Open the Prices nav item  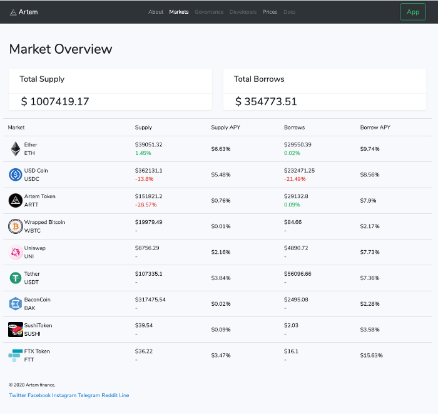[x=270, y=12]
